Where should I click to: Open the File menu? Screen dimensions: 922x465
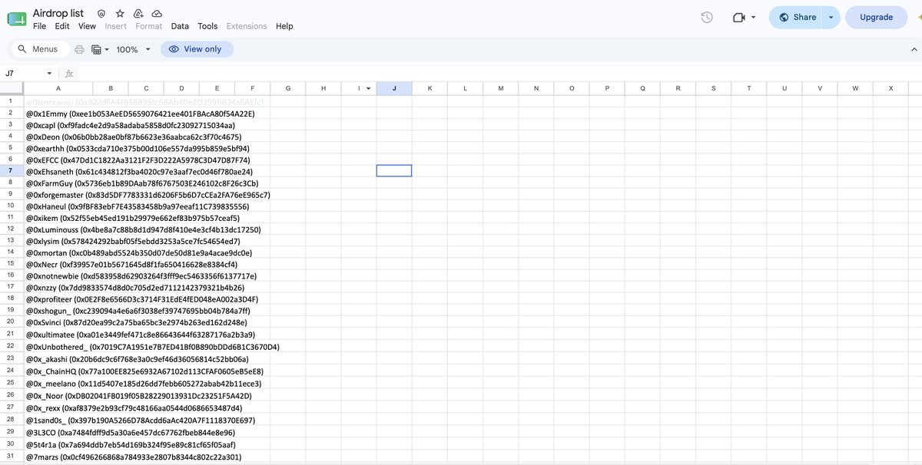point(39,26)
